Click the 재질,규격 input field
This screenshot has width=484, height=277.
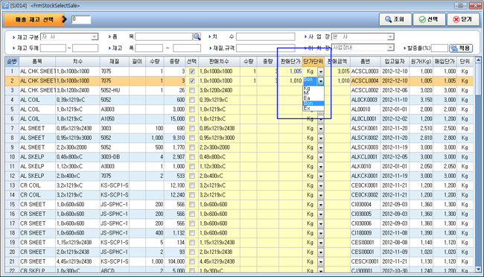click(266, 48)
